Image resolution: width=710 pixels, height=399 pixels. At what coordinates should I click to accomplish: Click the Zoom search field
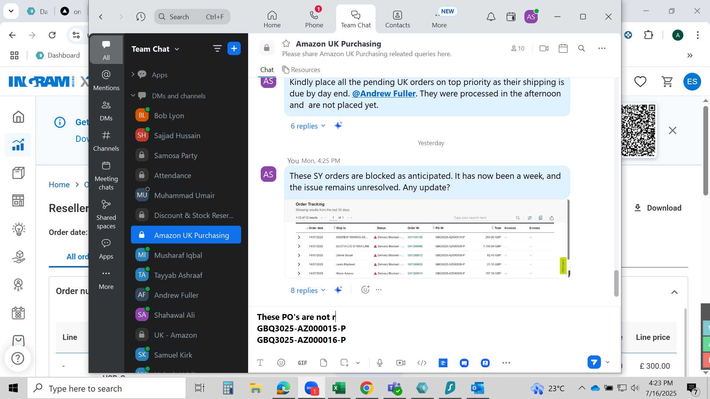(192, 17)
